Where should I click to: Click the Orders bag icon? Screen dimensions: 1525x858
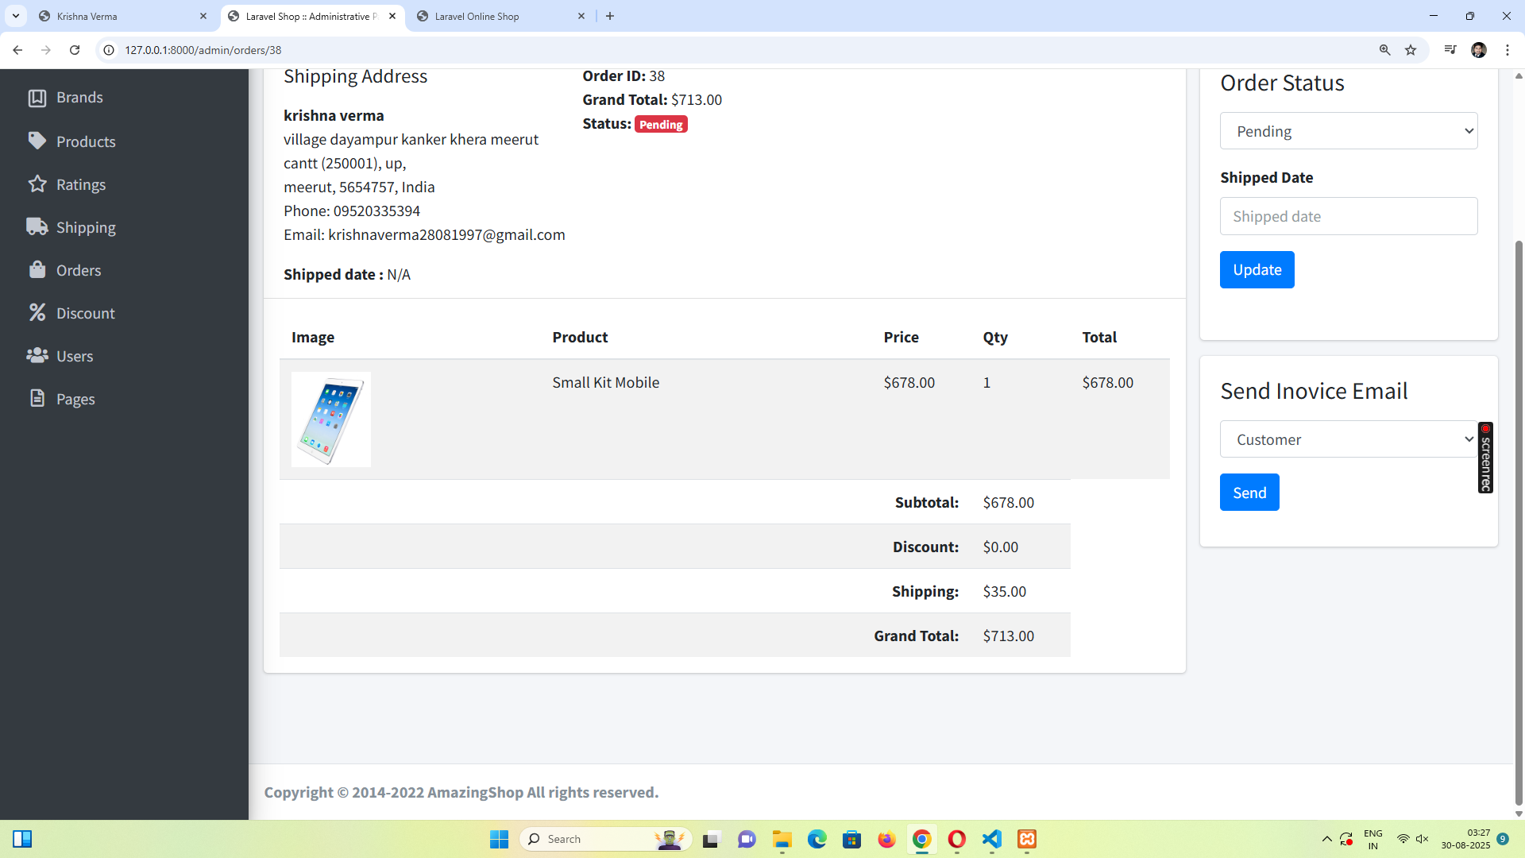tap(37, 270)
